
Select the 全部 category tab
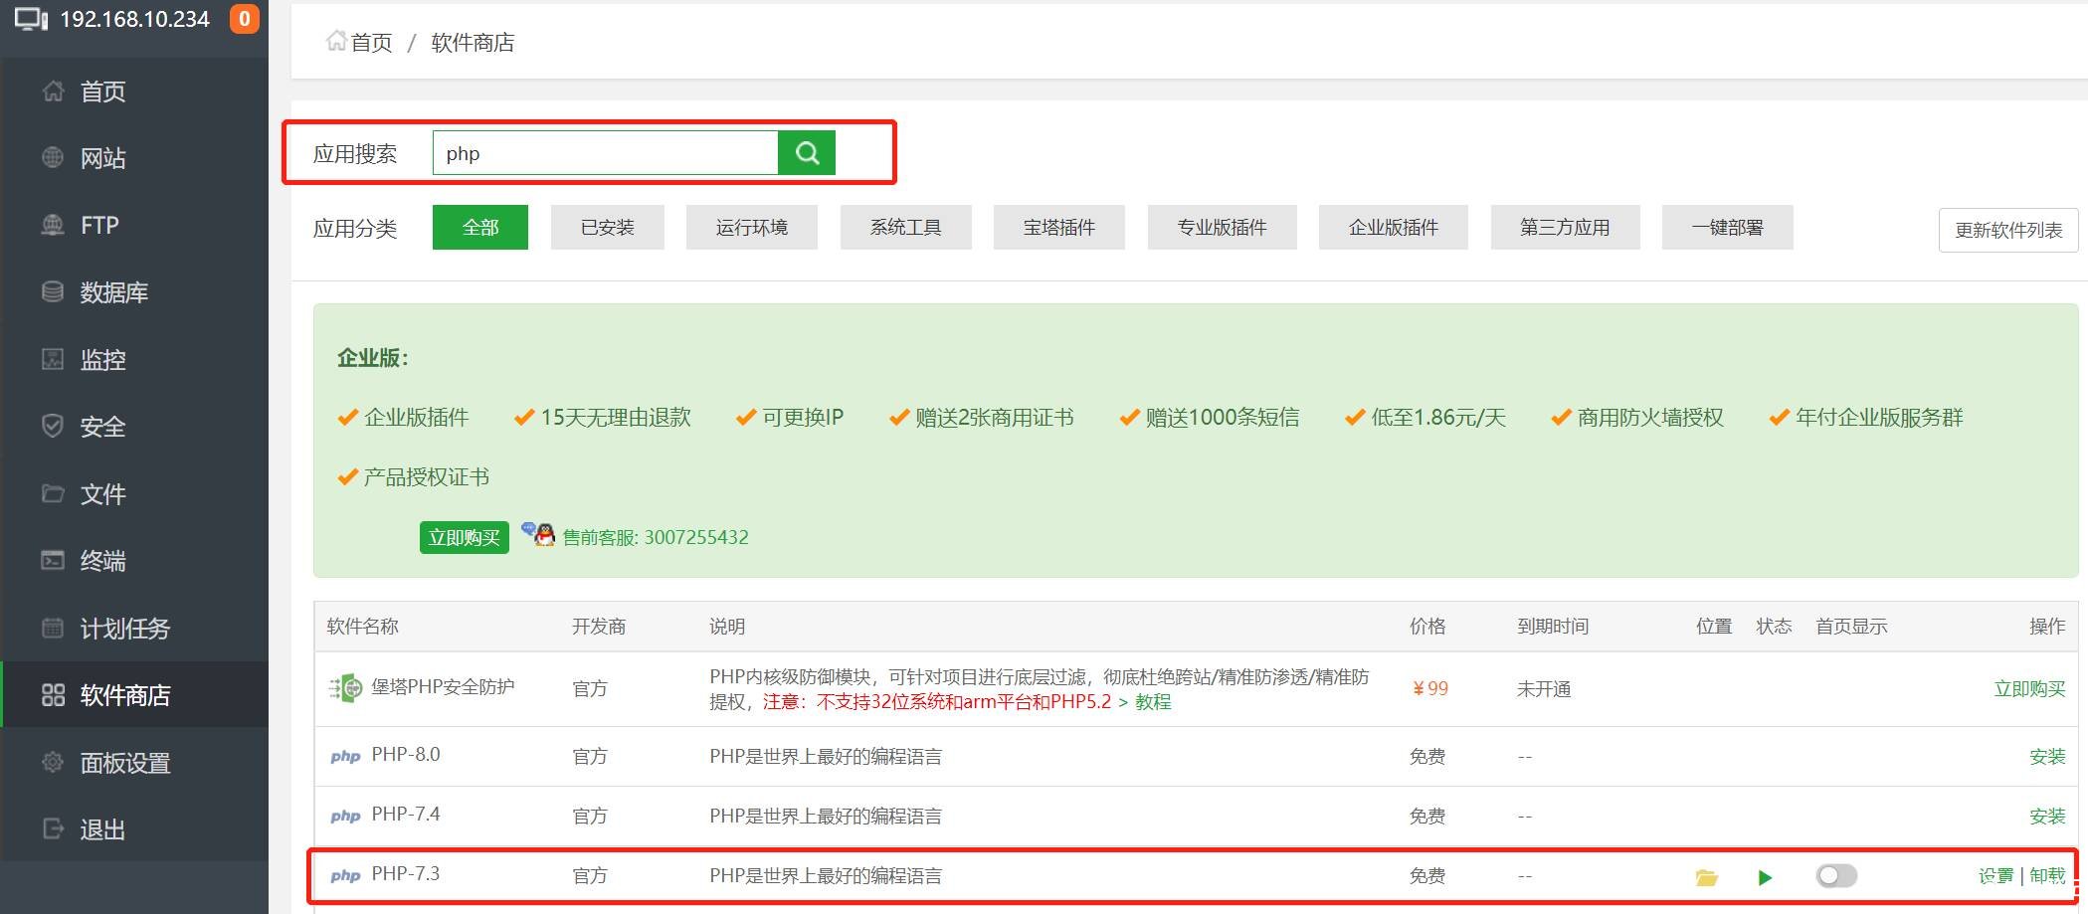tap(480, 228)
